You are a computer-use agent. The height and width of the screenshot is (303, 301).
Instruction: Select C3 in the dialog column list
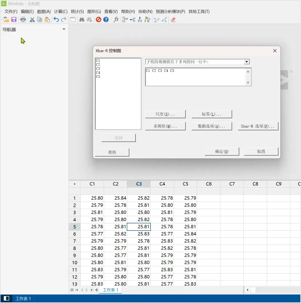(98, 69)
